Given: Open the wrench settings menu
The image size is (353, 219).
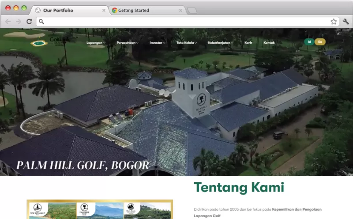Looking at the screenshot, I should click(346, 21).
